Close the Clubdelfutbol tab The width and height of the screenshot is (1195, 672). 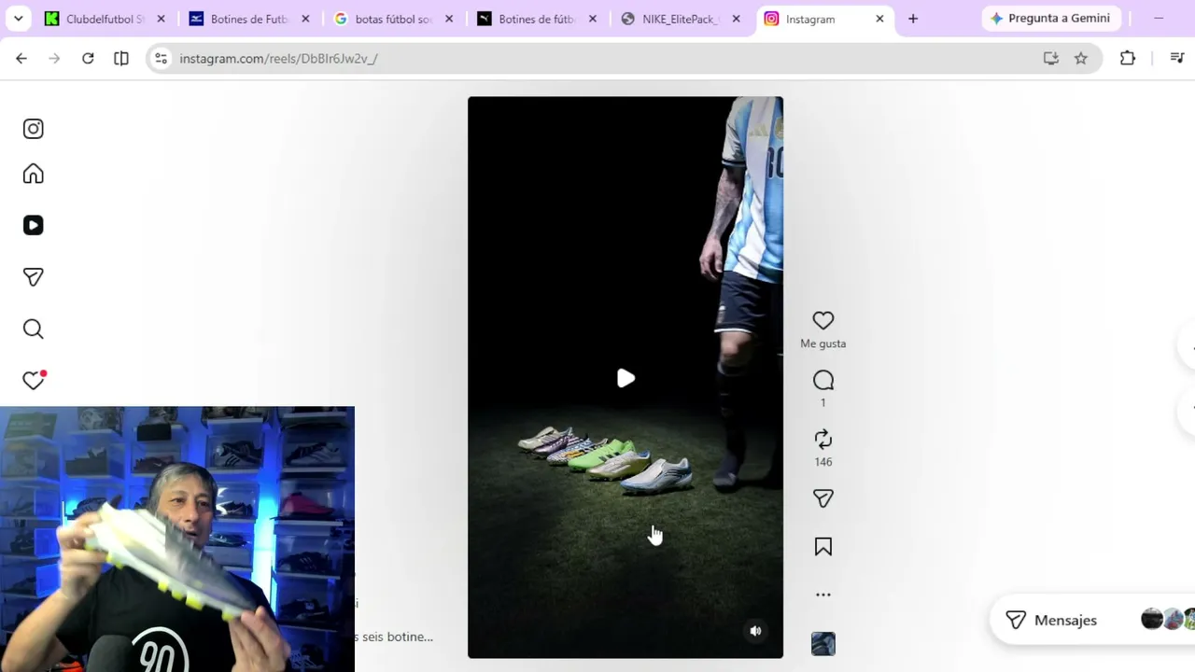161,19
